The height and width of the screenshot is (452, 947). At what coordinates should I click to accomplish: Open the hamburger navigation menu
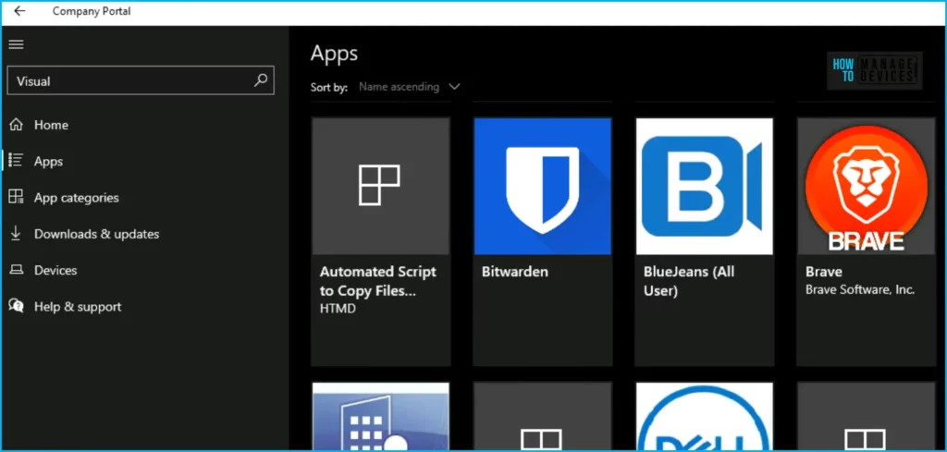(17, 44)
